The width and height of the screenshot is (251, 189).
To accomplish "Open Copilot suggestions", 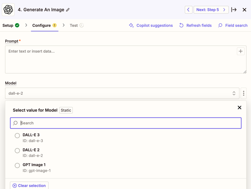I will [x=151, y=25].
